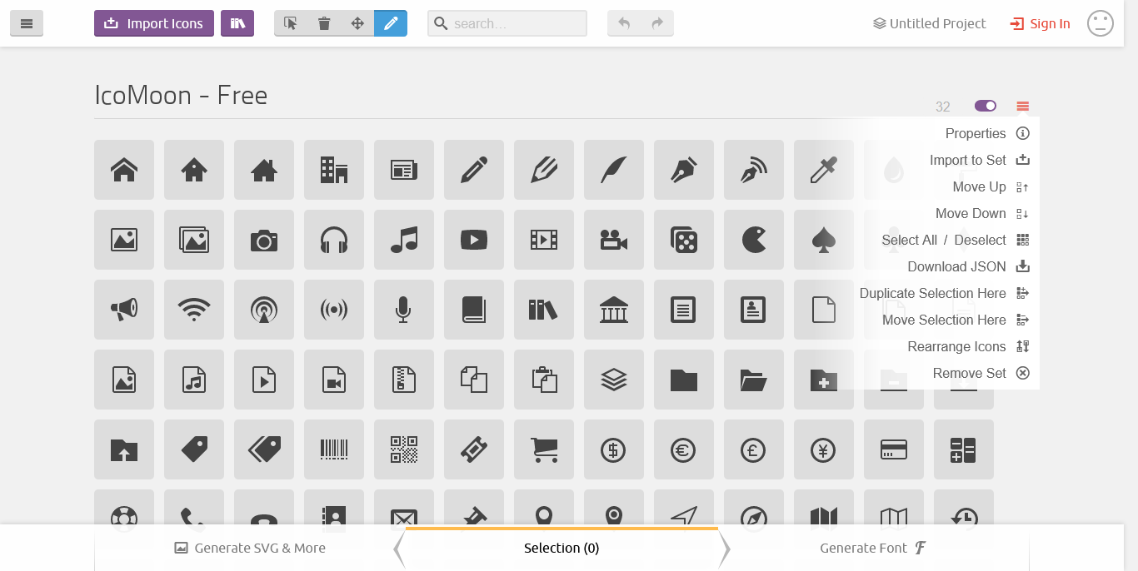Select the first home icon
Viewport: 1138px width, 571px height.
[124, 170]
